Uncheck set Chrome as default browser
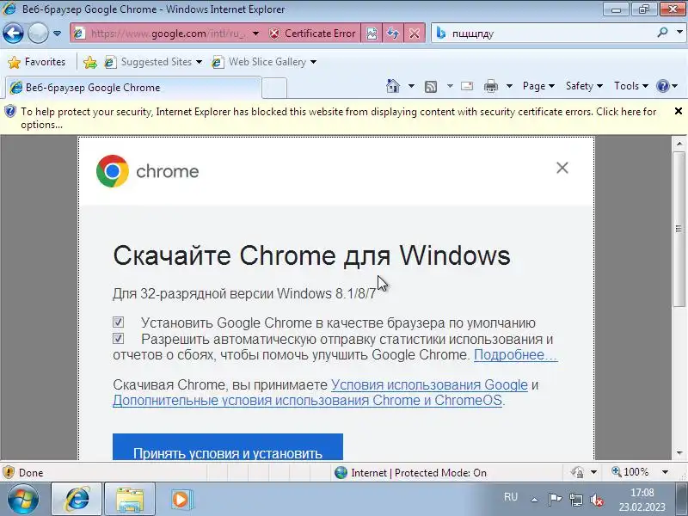688x516 pixels. 118,322
